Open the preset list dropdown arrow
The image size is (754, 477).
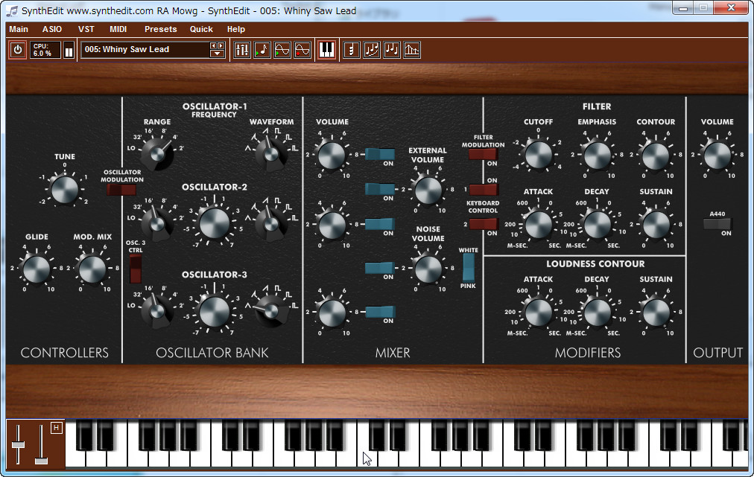pos(217,54)
